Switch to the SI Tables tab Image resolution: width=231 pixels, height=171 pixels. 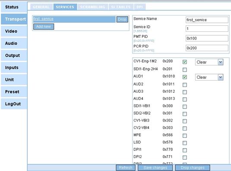(x=121, y=7)
